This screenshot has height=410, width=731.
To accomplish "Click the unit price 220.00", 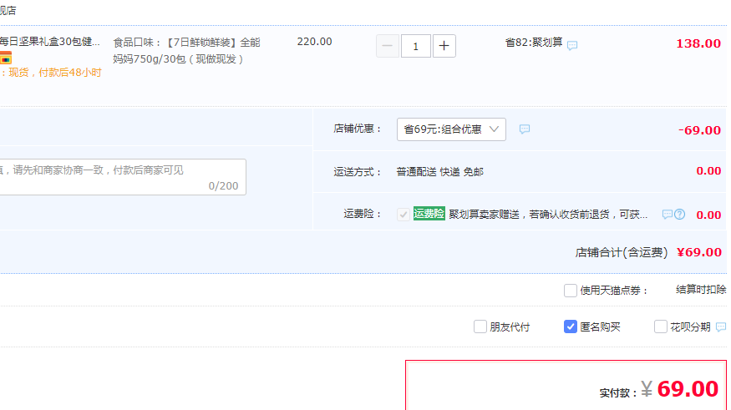I will pos(315,42).
